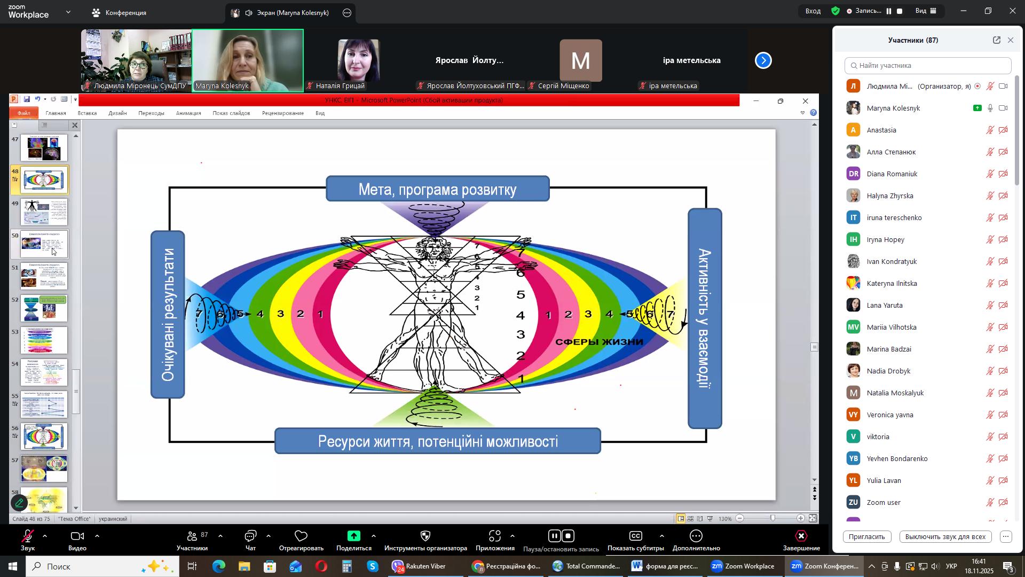Expand video options arrow beside Видео
The image size is (1025, 577).
click(x=97, y=536)
